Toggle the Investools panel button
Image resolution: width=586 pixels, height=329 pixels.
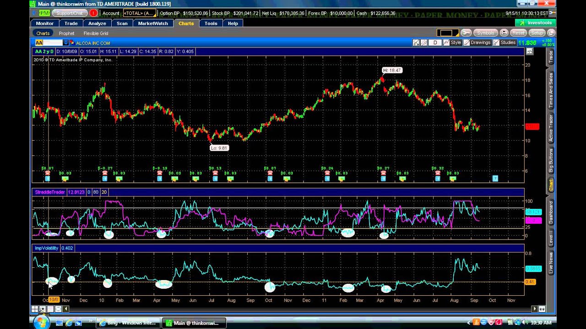click(535, 23)
